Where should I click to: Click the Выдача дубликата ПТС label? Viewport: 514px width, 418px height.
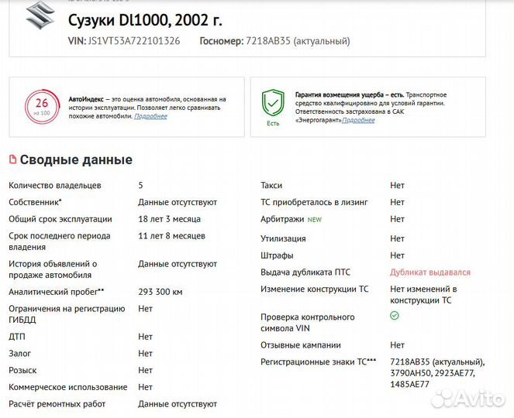click(305, 272)
